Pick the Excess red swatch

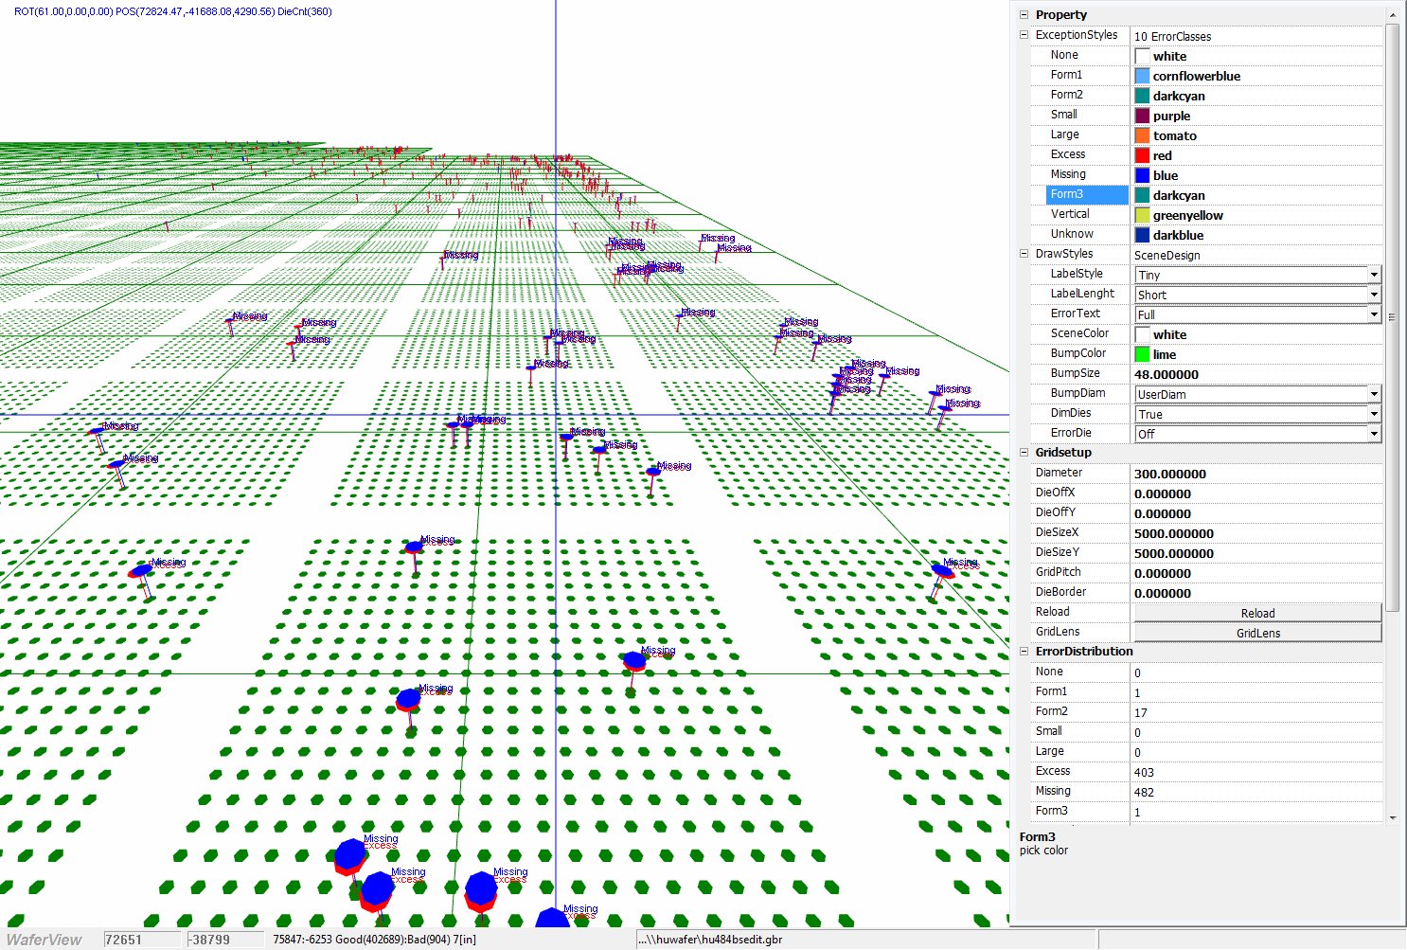click(x=1142, y=155)
